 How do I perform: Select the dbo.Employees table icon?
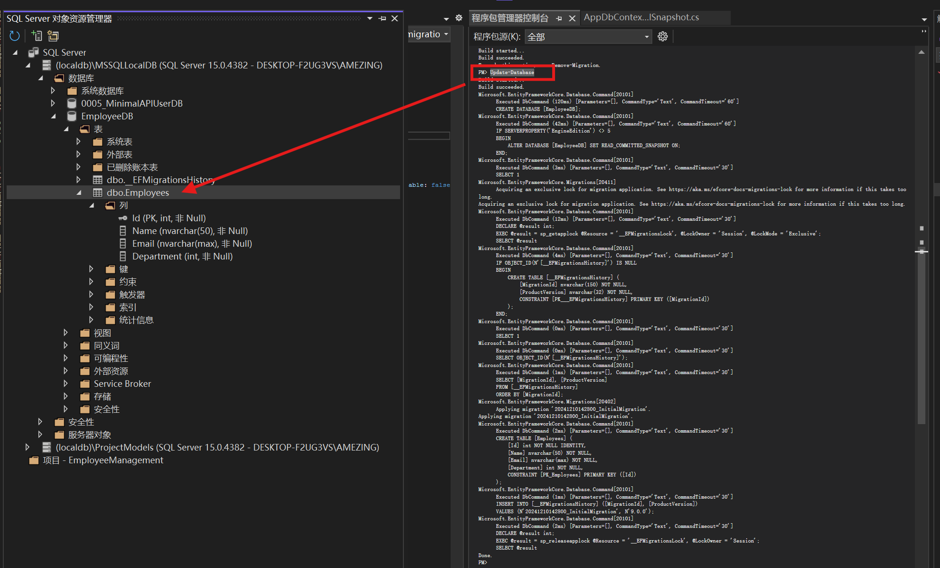[97, 192]
